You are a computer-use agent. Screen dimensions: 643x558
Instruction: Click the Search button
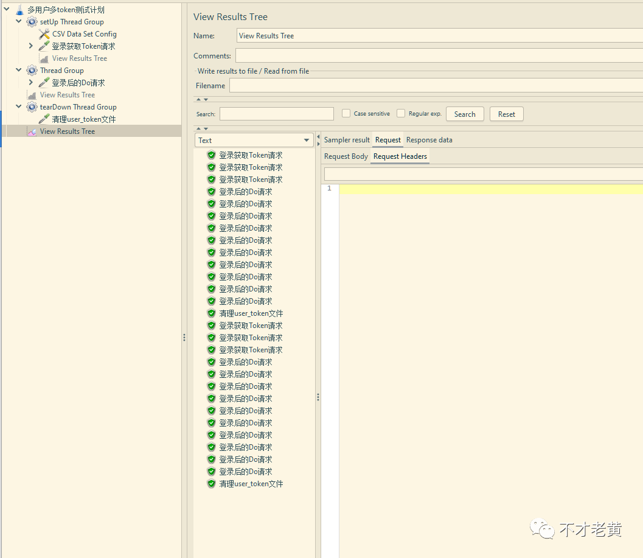[465, 114]
